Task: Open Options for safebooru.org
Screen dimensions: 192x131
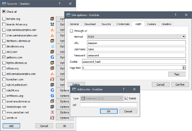Action: click(x=65, y=96)
